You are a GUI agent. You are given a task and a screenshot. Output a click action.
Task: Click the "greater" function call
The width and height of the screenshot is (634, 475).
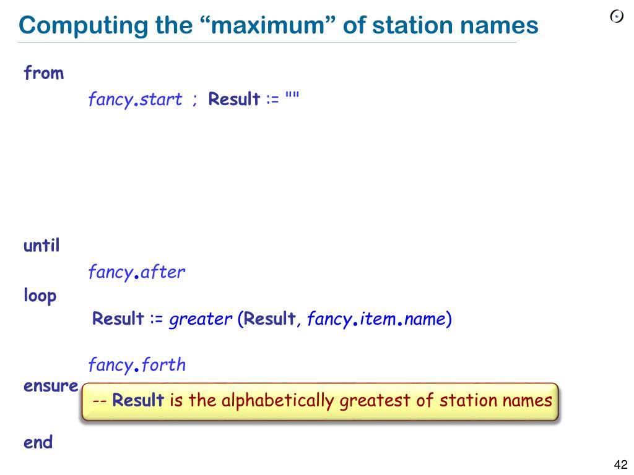click(x=201, y=320)
